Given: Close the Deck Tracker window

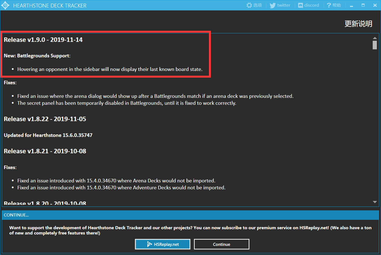Looking at the screenshot, I should [x=375, y=5].
